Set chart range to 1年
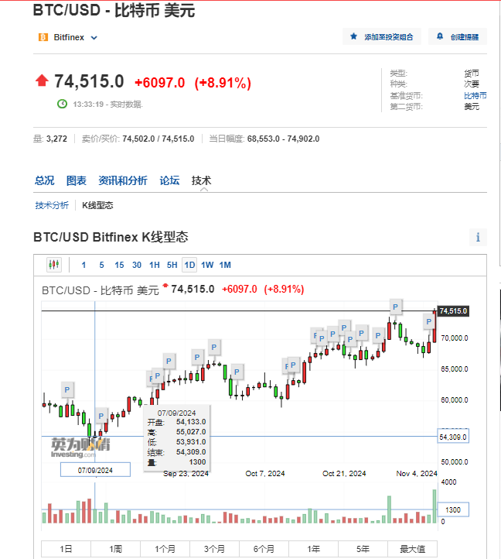The image size is (501, 559). tap(313, 549)
